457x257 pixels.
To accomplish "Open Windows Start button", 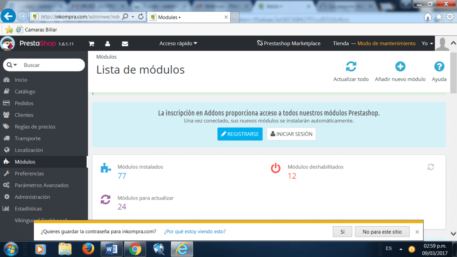I will pyautogui.click(x=11, y=250).
